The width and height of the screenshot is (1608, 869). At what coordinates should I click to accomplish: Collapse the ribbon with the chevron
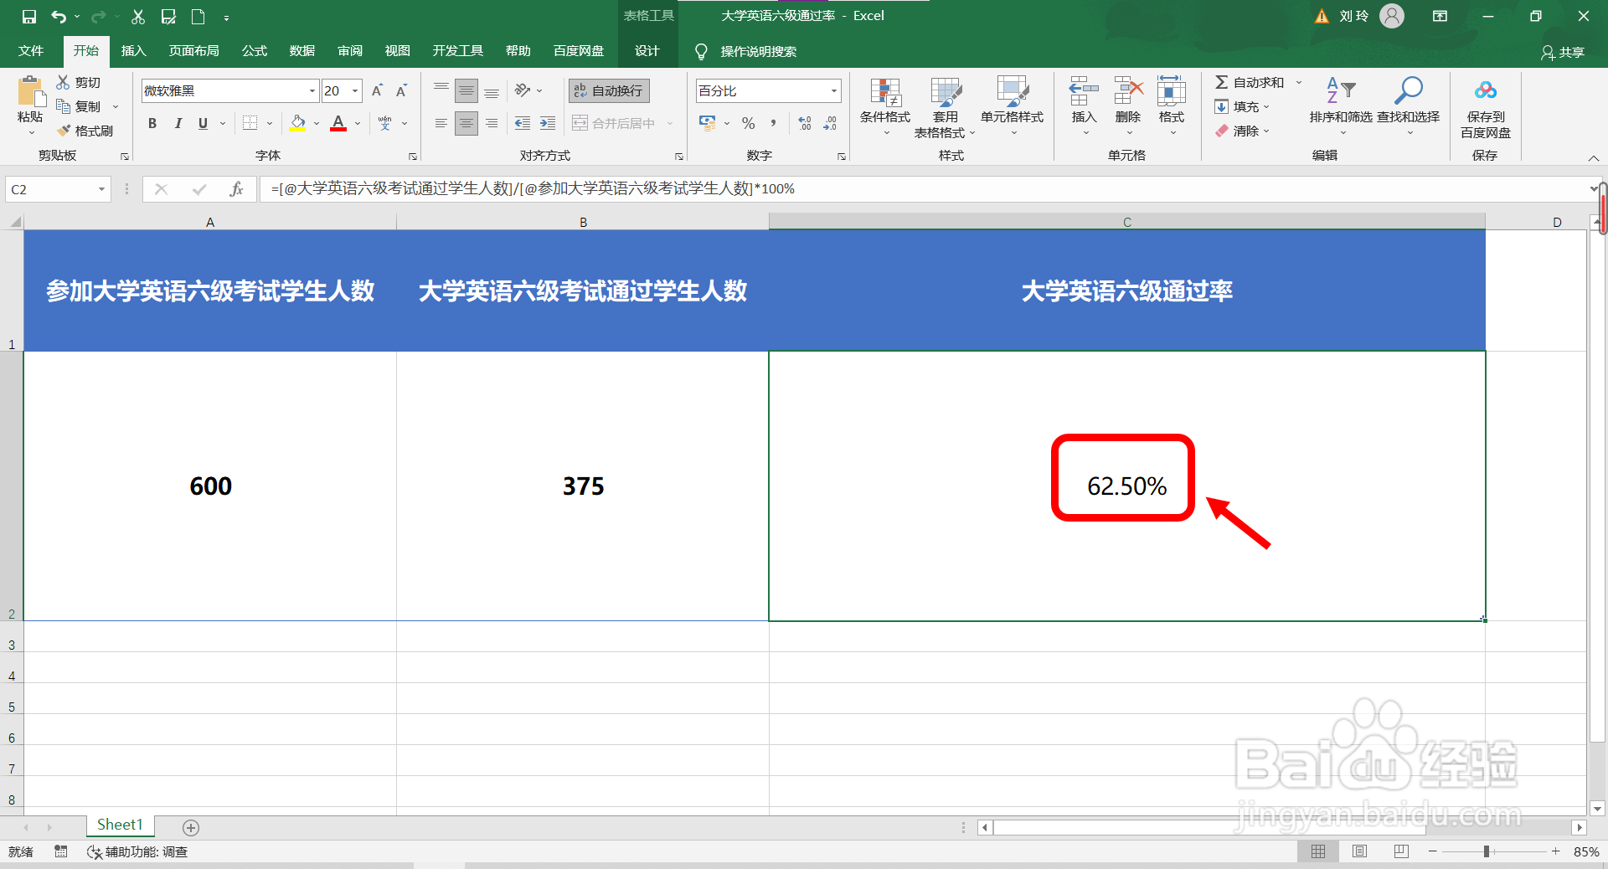(1594, 157)
